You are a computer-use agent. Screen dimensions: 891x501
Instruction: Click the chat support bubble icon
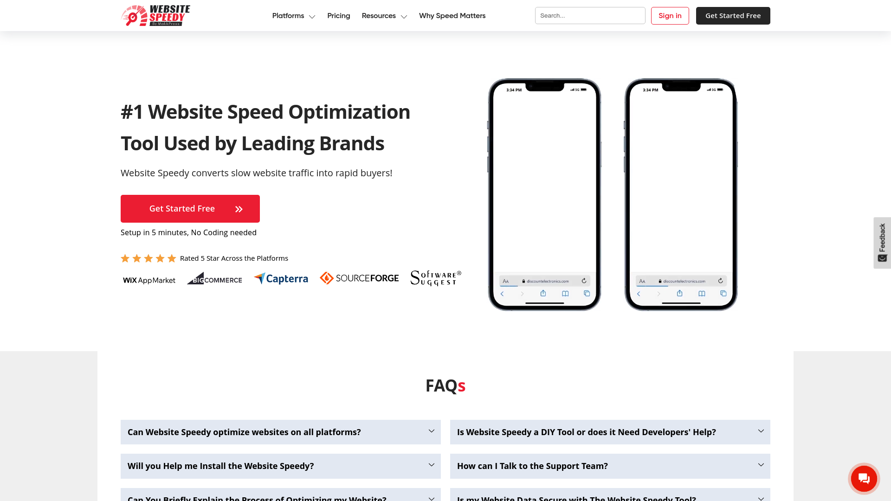click(864, 478)
